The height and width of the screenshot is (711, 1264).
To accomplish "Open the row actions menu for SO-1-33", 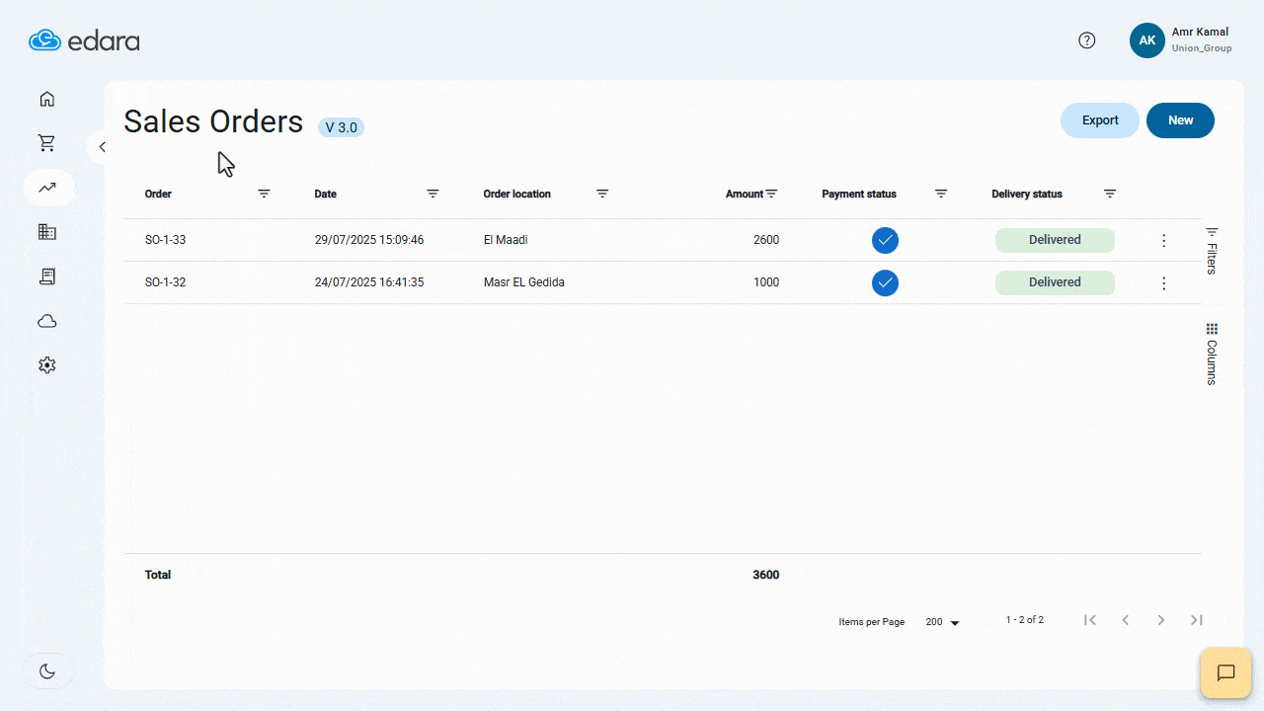I will (x=1163, y=240).
